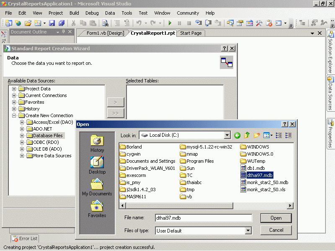Click the Open button in the dialog
Viewport: 335px width, 251px height.
pyautogui.click(x=276, y=218)
